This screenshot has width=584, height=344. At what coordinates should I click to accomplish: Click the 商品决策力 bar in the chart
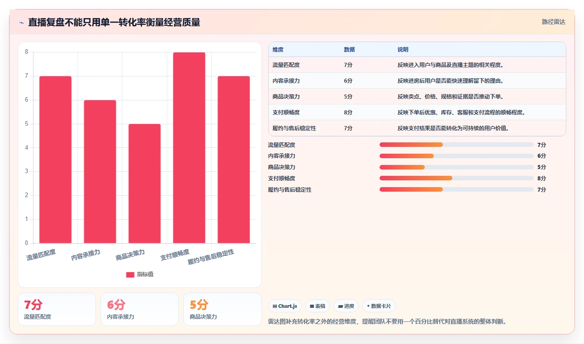pos(144,184)
